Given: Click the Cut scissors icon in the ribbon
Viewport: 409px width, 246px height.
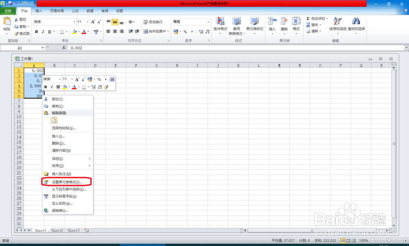Looking at the screenshot, I should pos(16,20).
